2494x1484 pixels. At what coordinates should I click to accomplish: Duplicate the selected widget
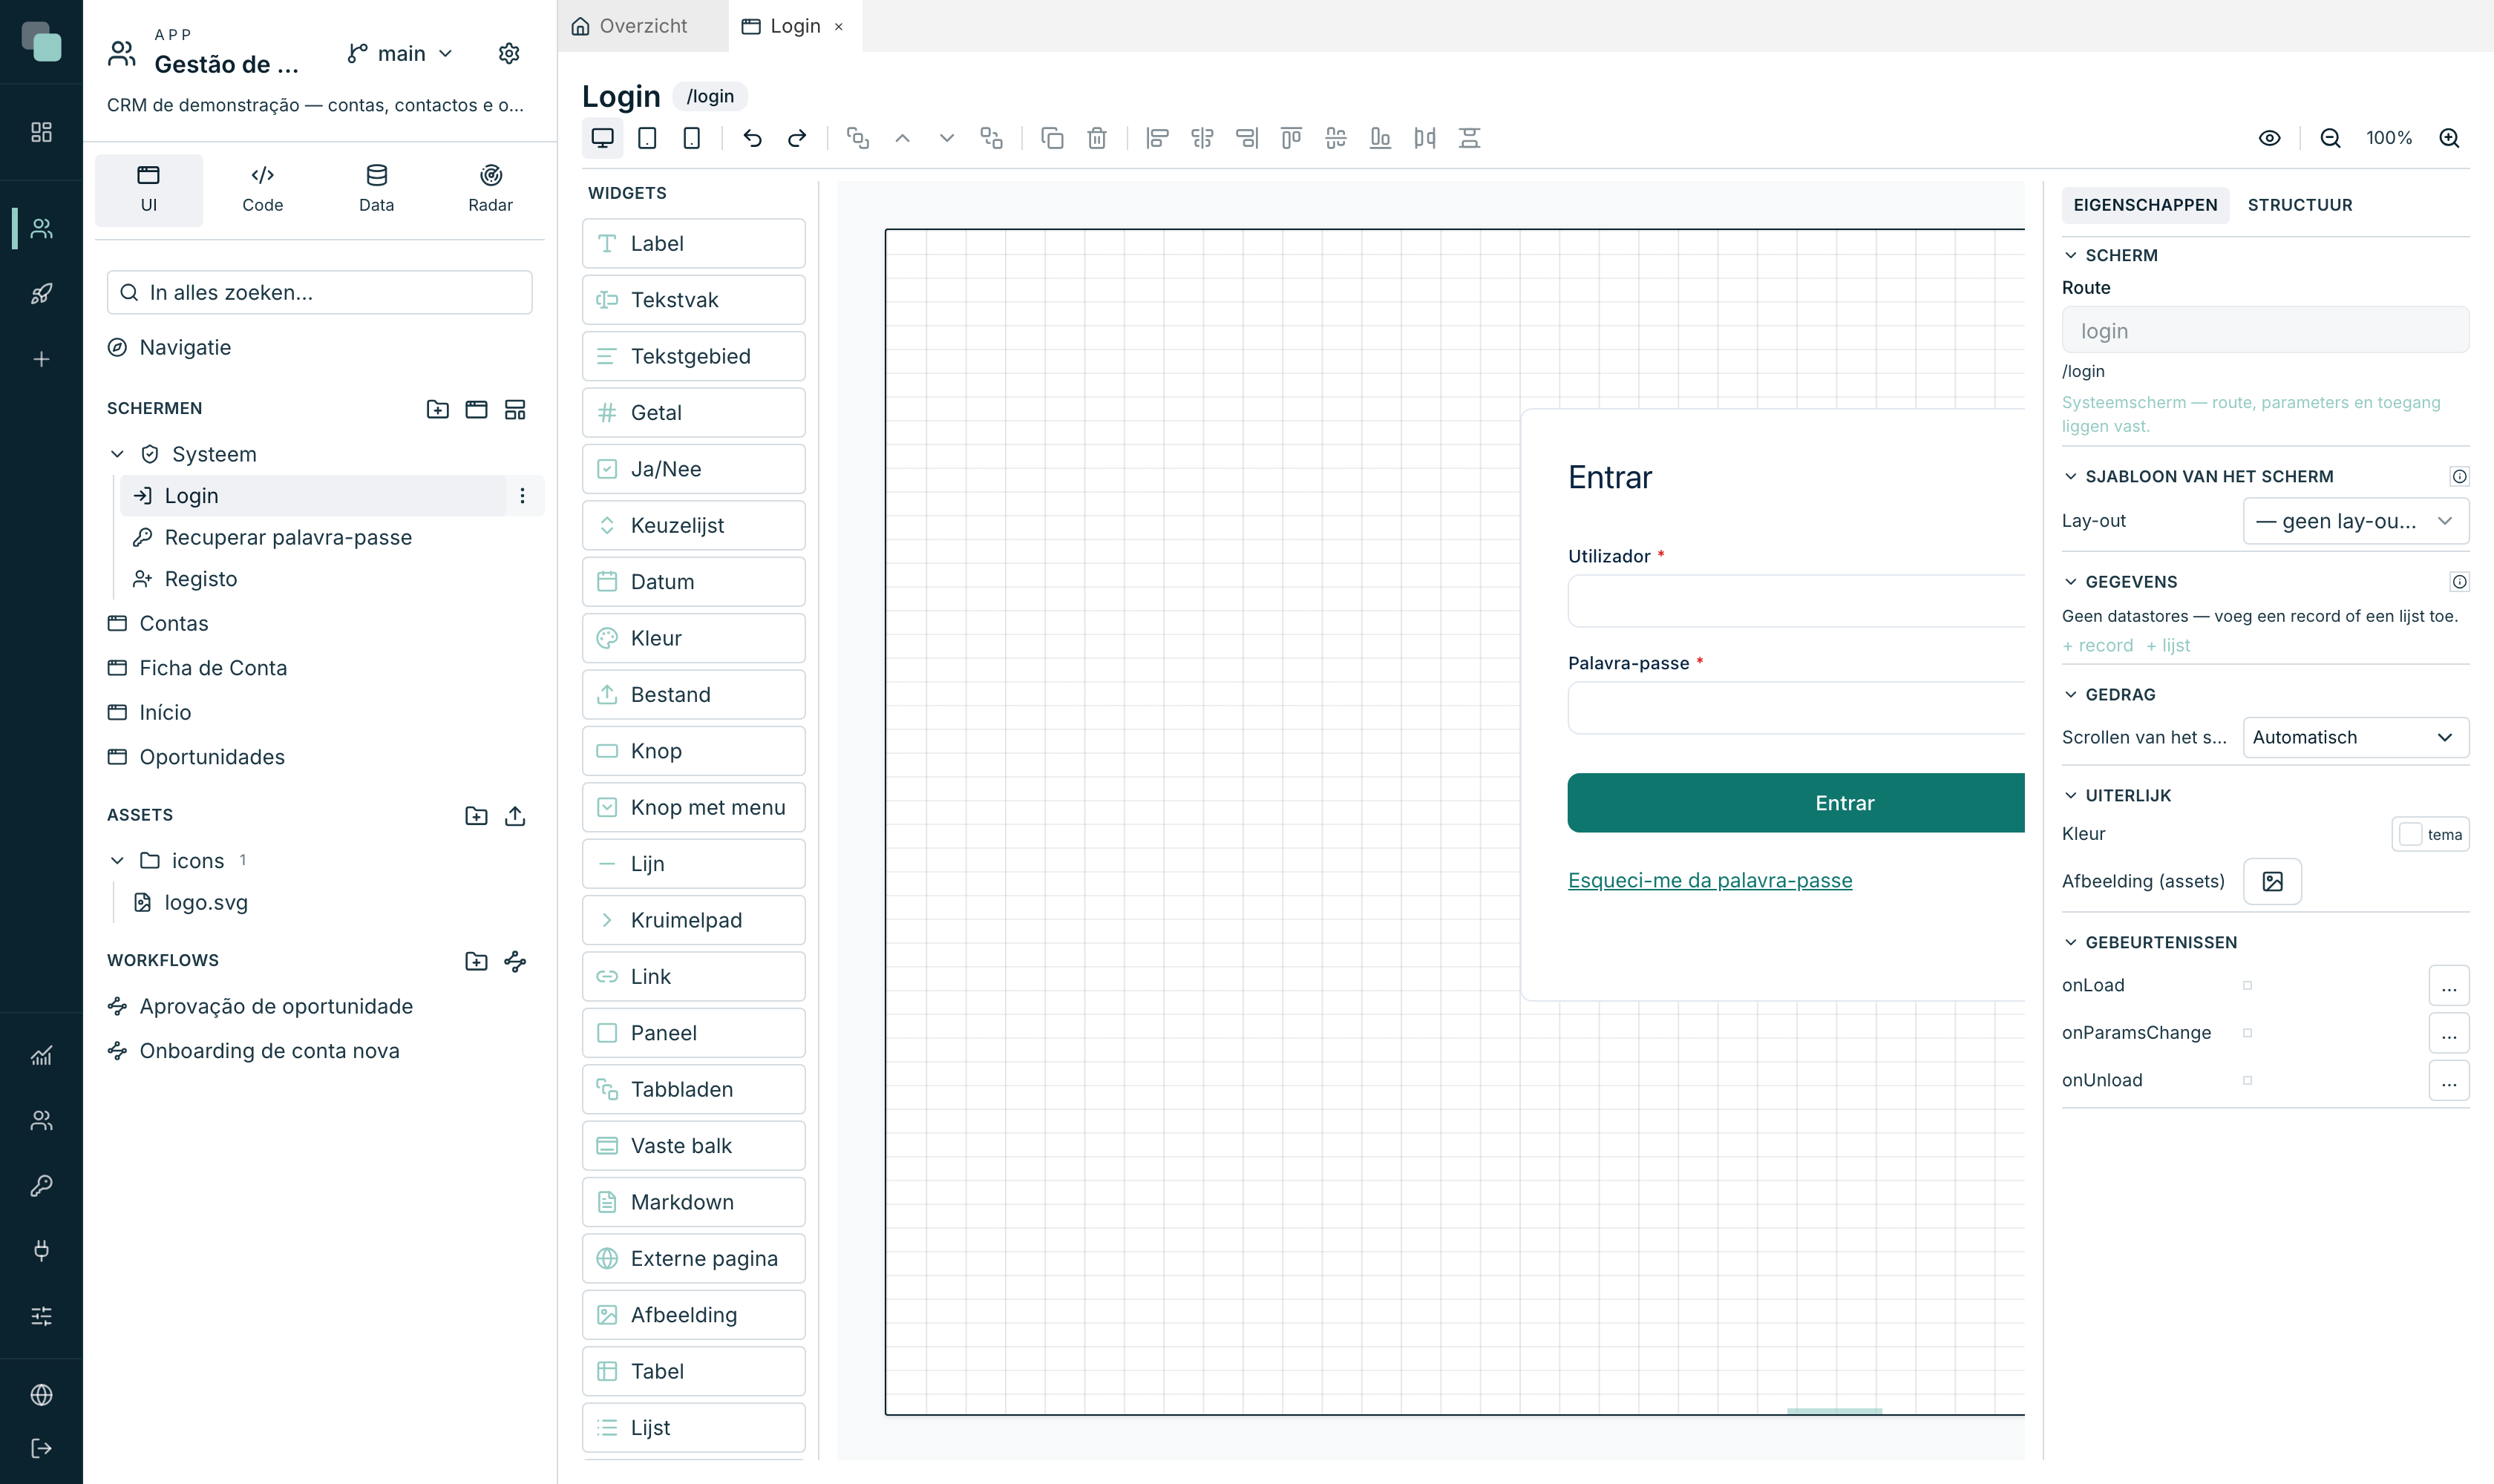click(1053, 138)
